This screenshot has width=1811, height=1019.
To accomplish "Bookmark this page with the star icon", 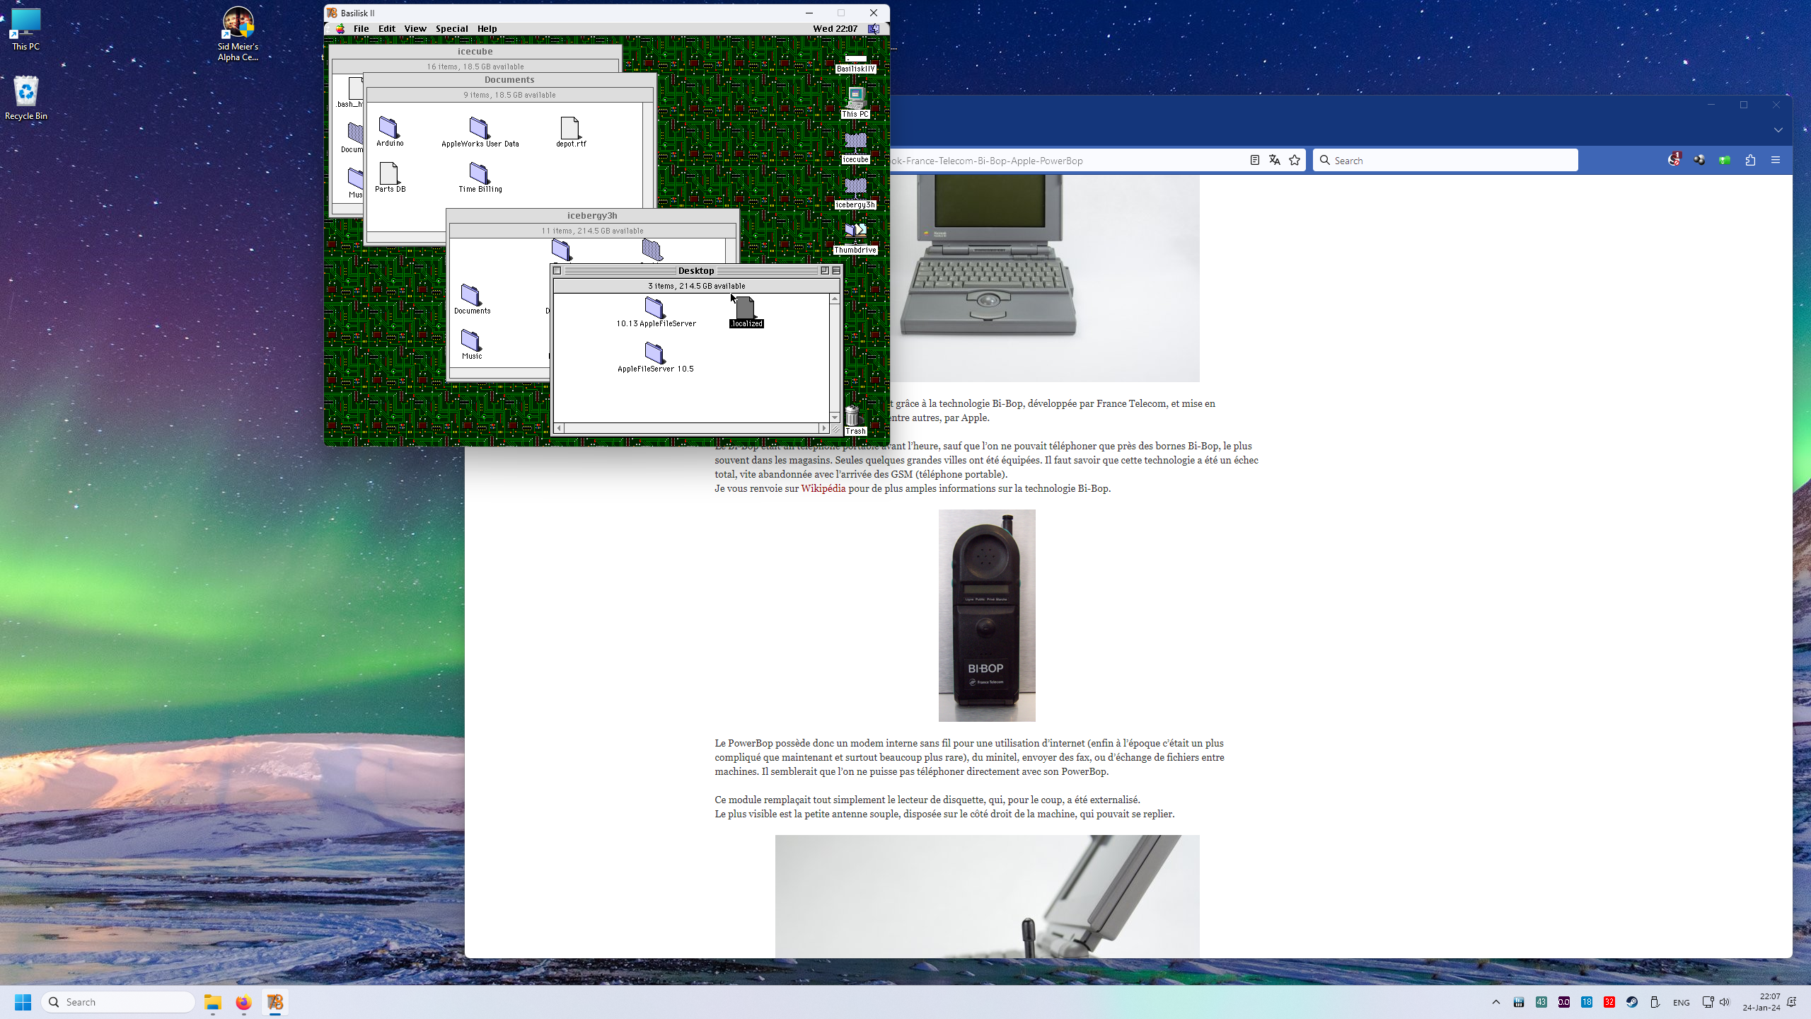I will [x=1295, y=161].
